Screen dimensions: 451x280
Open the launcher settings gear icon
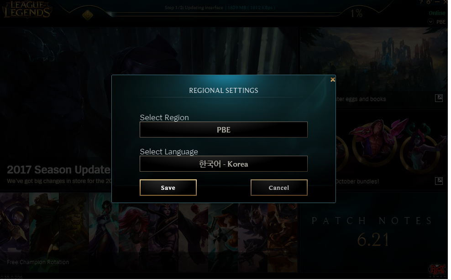[429, 2]
